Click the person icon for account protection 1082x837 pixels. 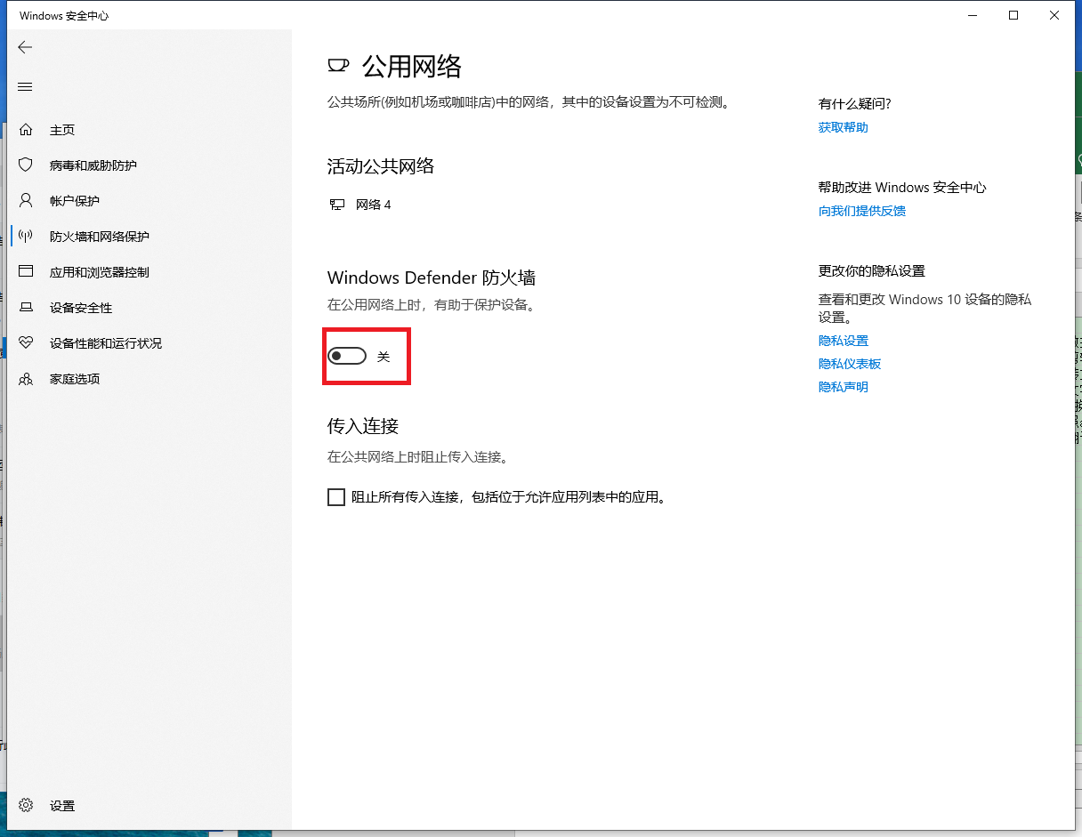26,201
